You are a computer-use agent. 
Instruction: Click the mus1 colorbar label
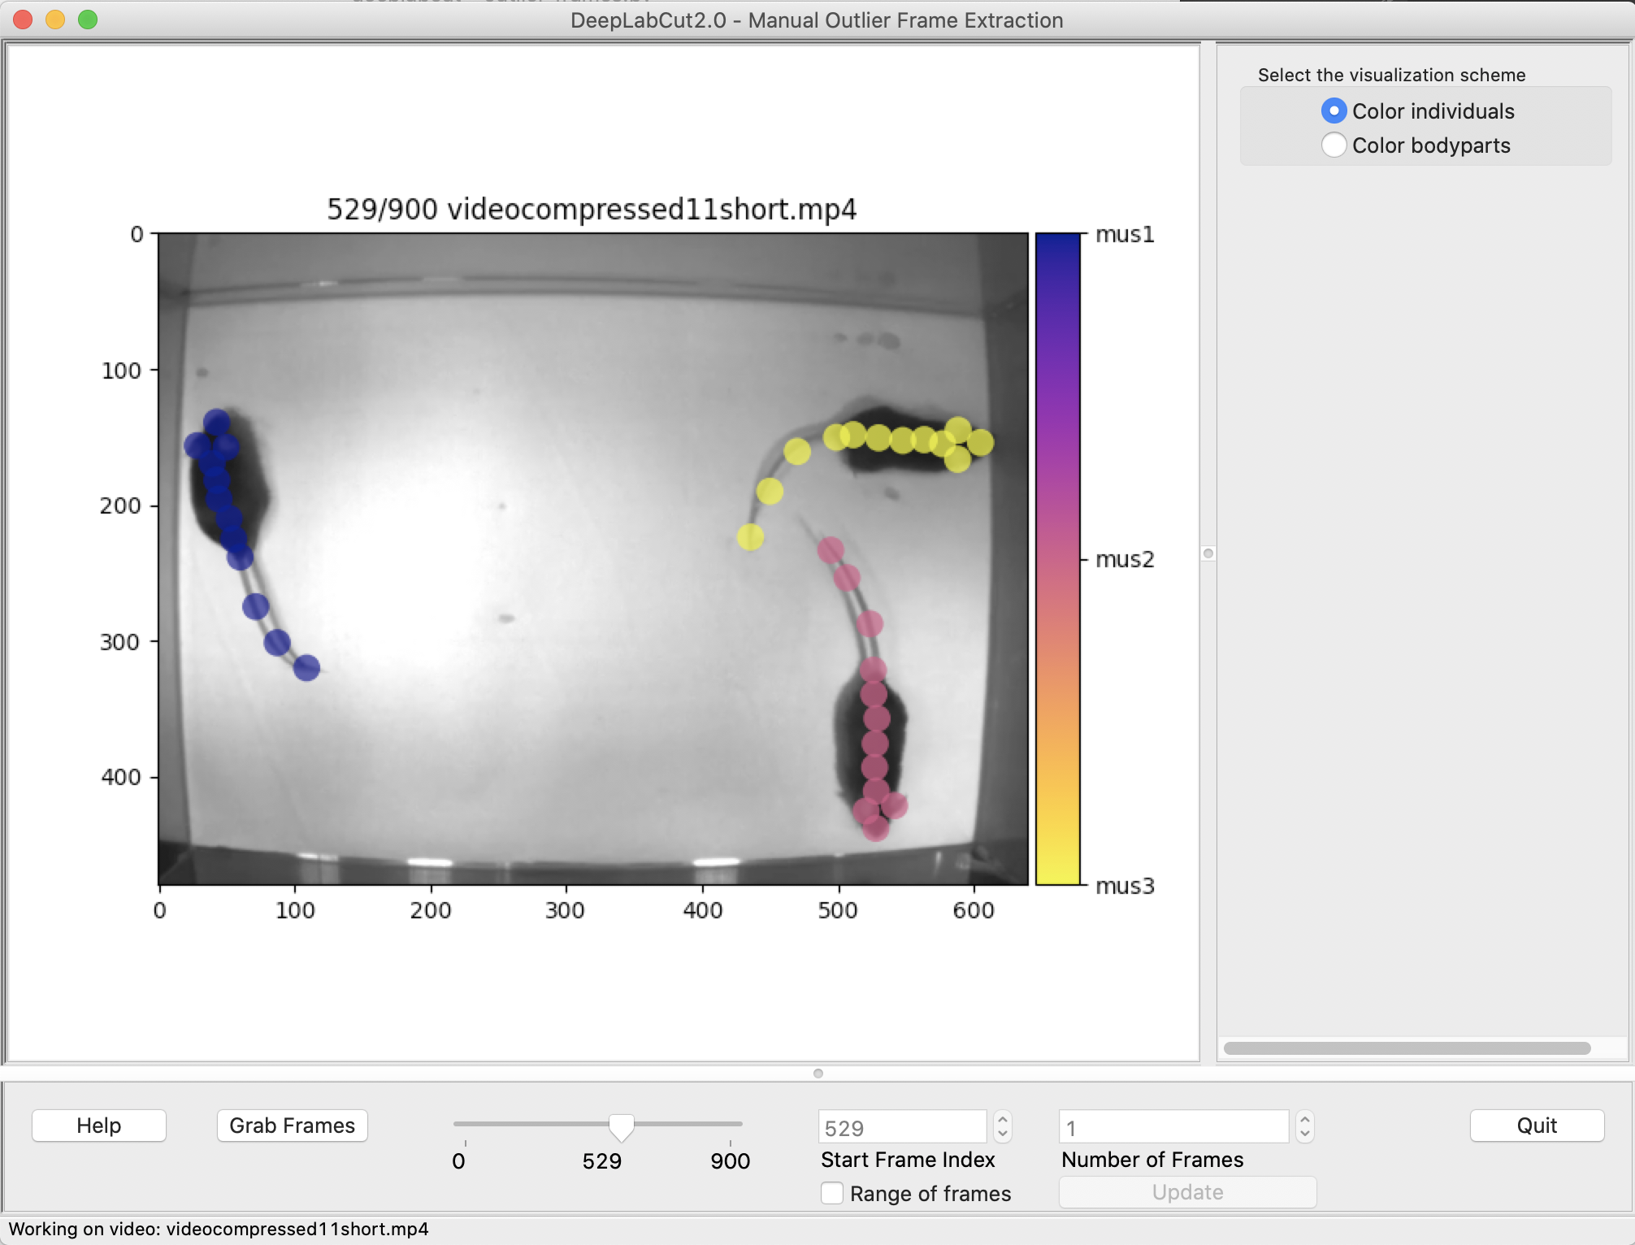click(x=1125, y=235)
